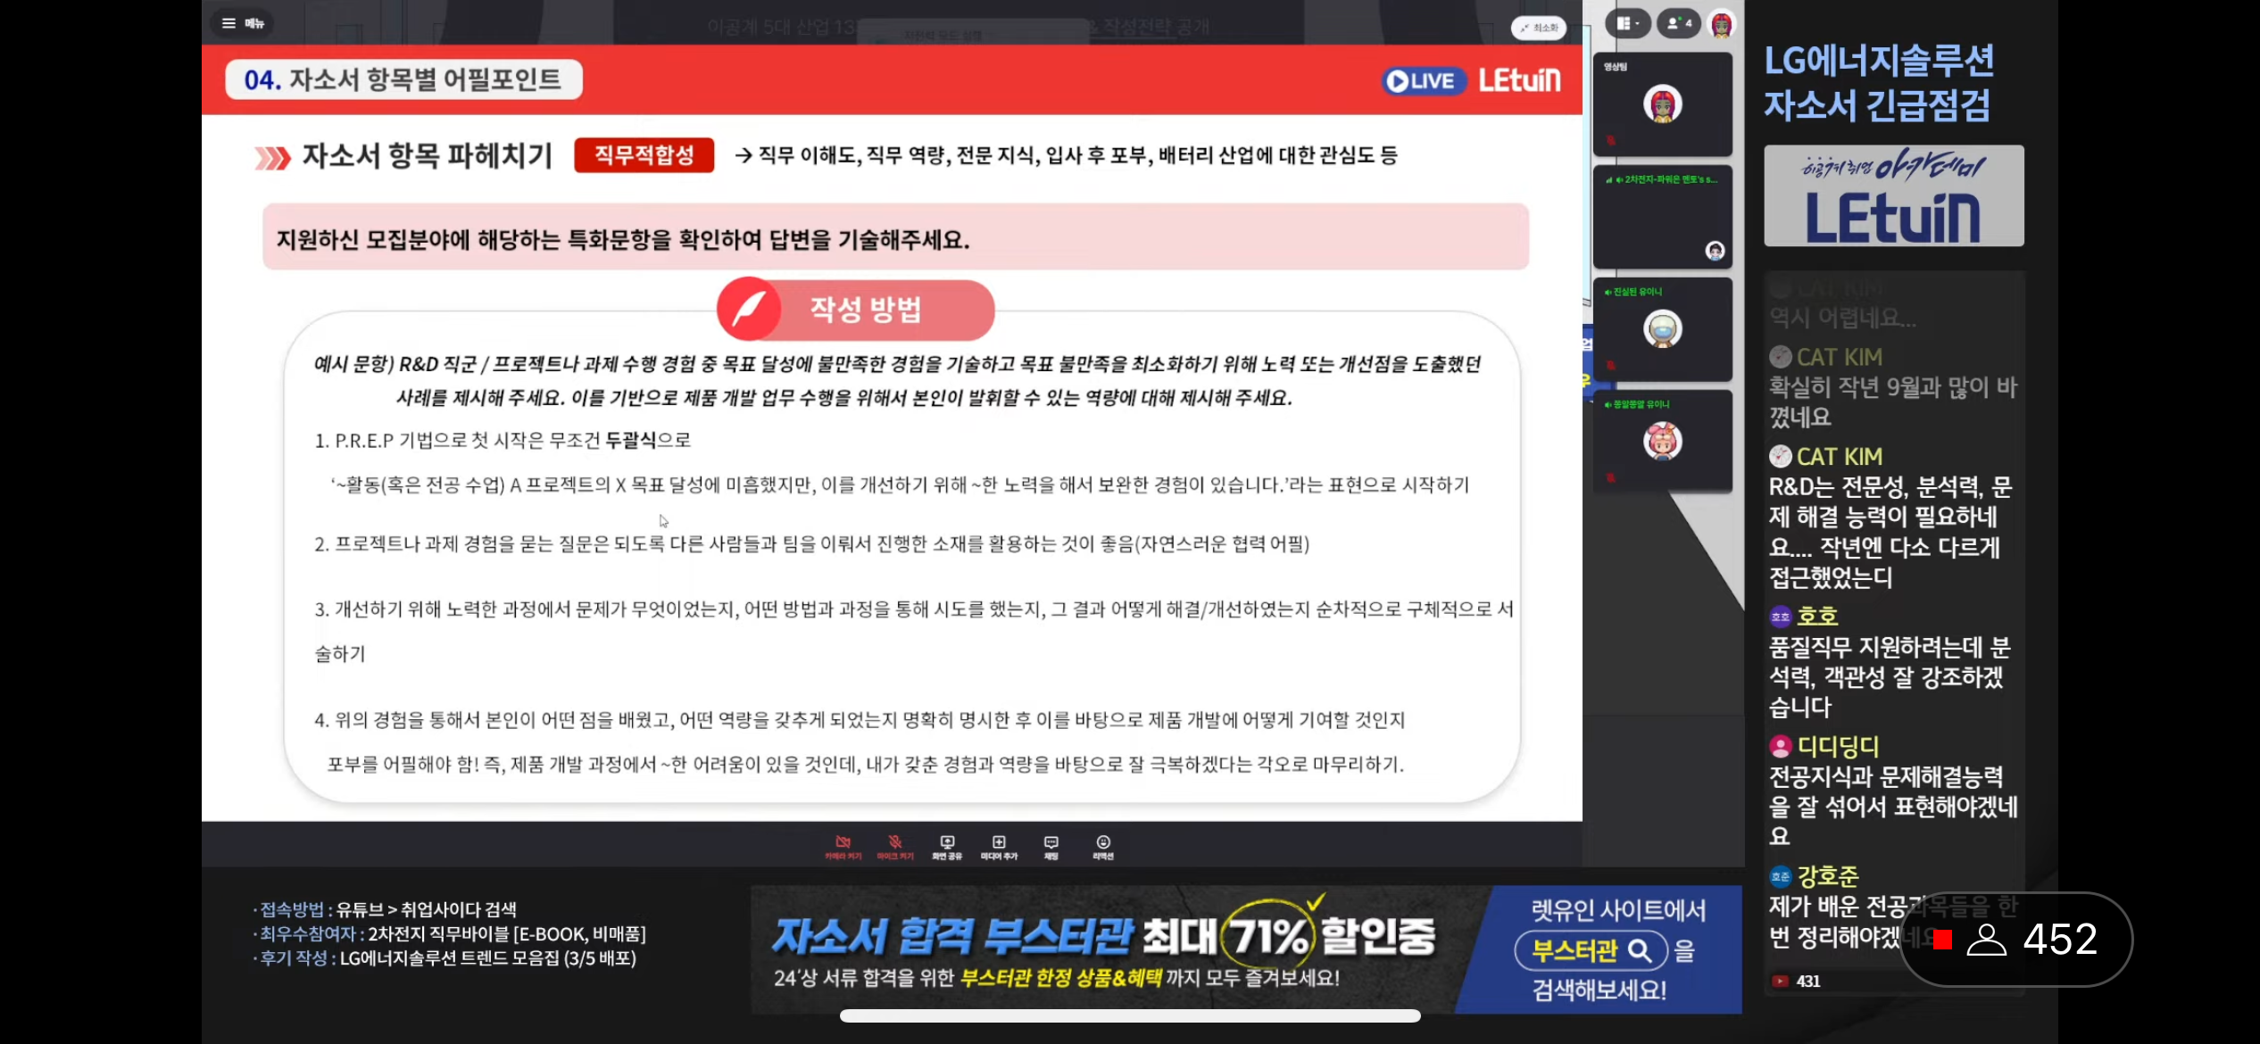Screen dimensions: 2260x1044
Task: Click the triple-chevron icon before 자소서 항목
Action: pyautogui.click(x=273, y=158)
